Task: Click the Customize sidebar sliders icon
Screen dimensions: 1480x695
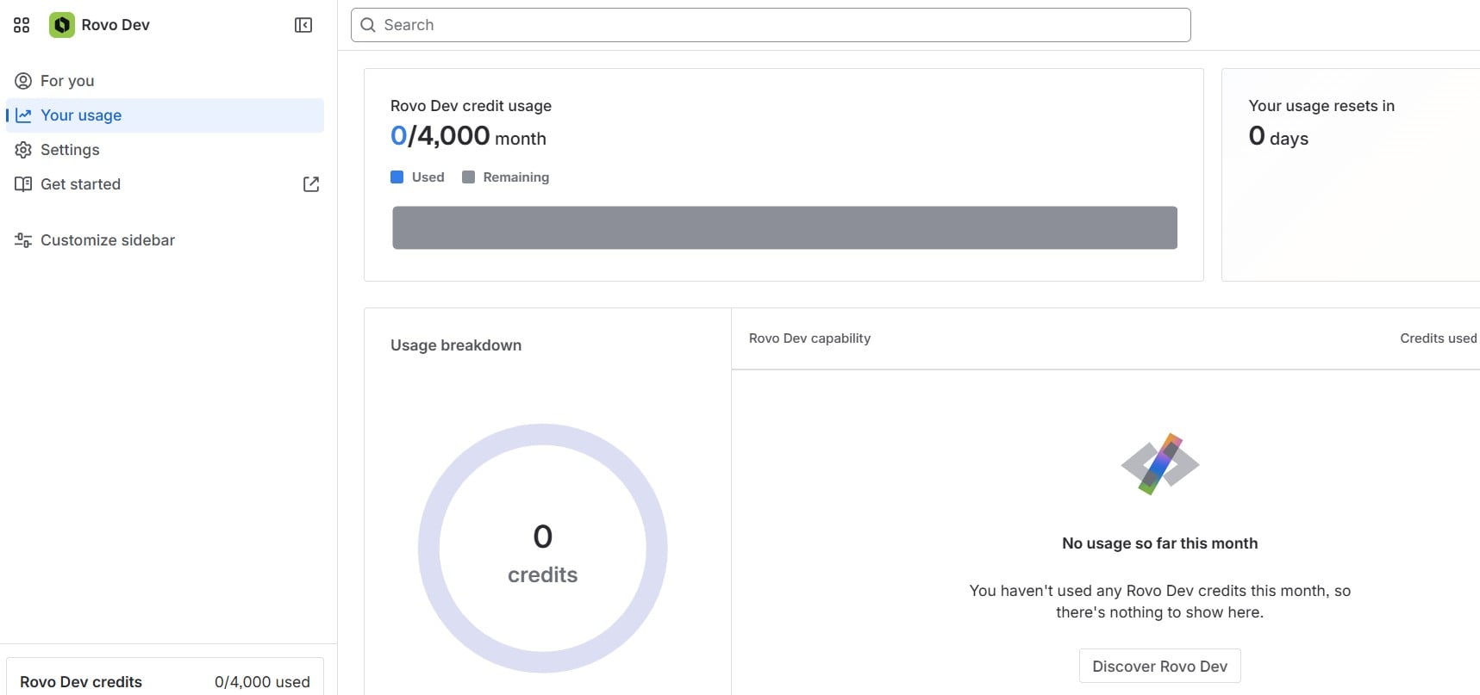Action: pos(23,240)
